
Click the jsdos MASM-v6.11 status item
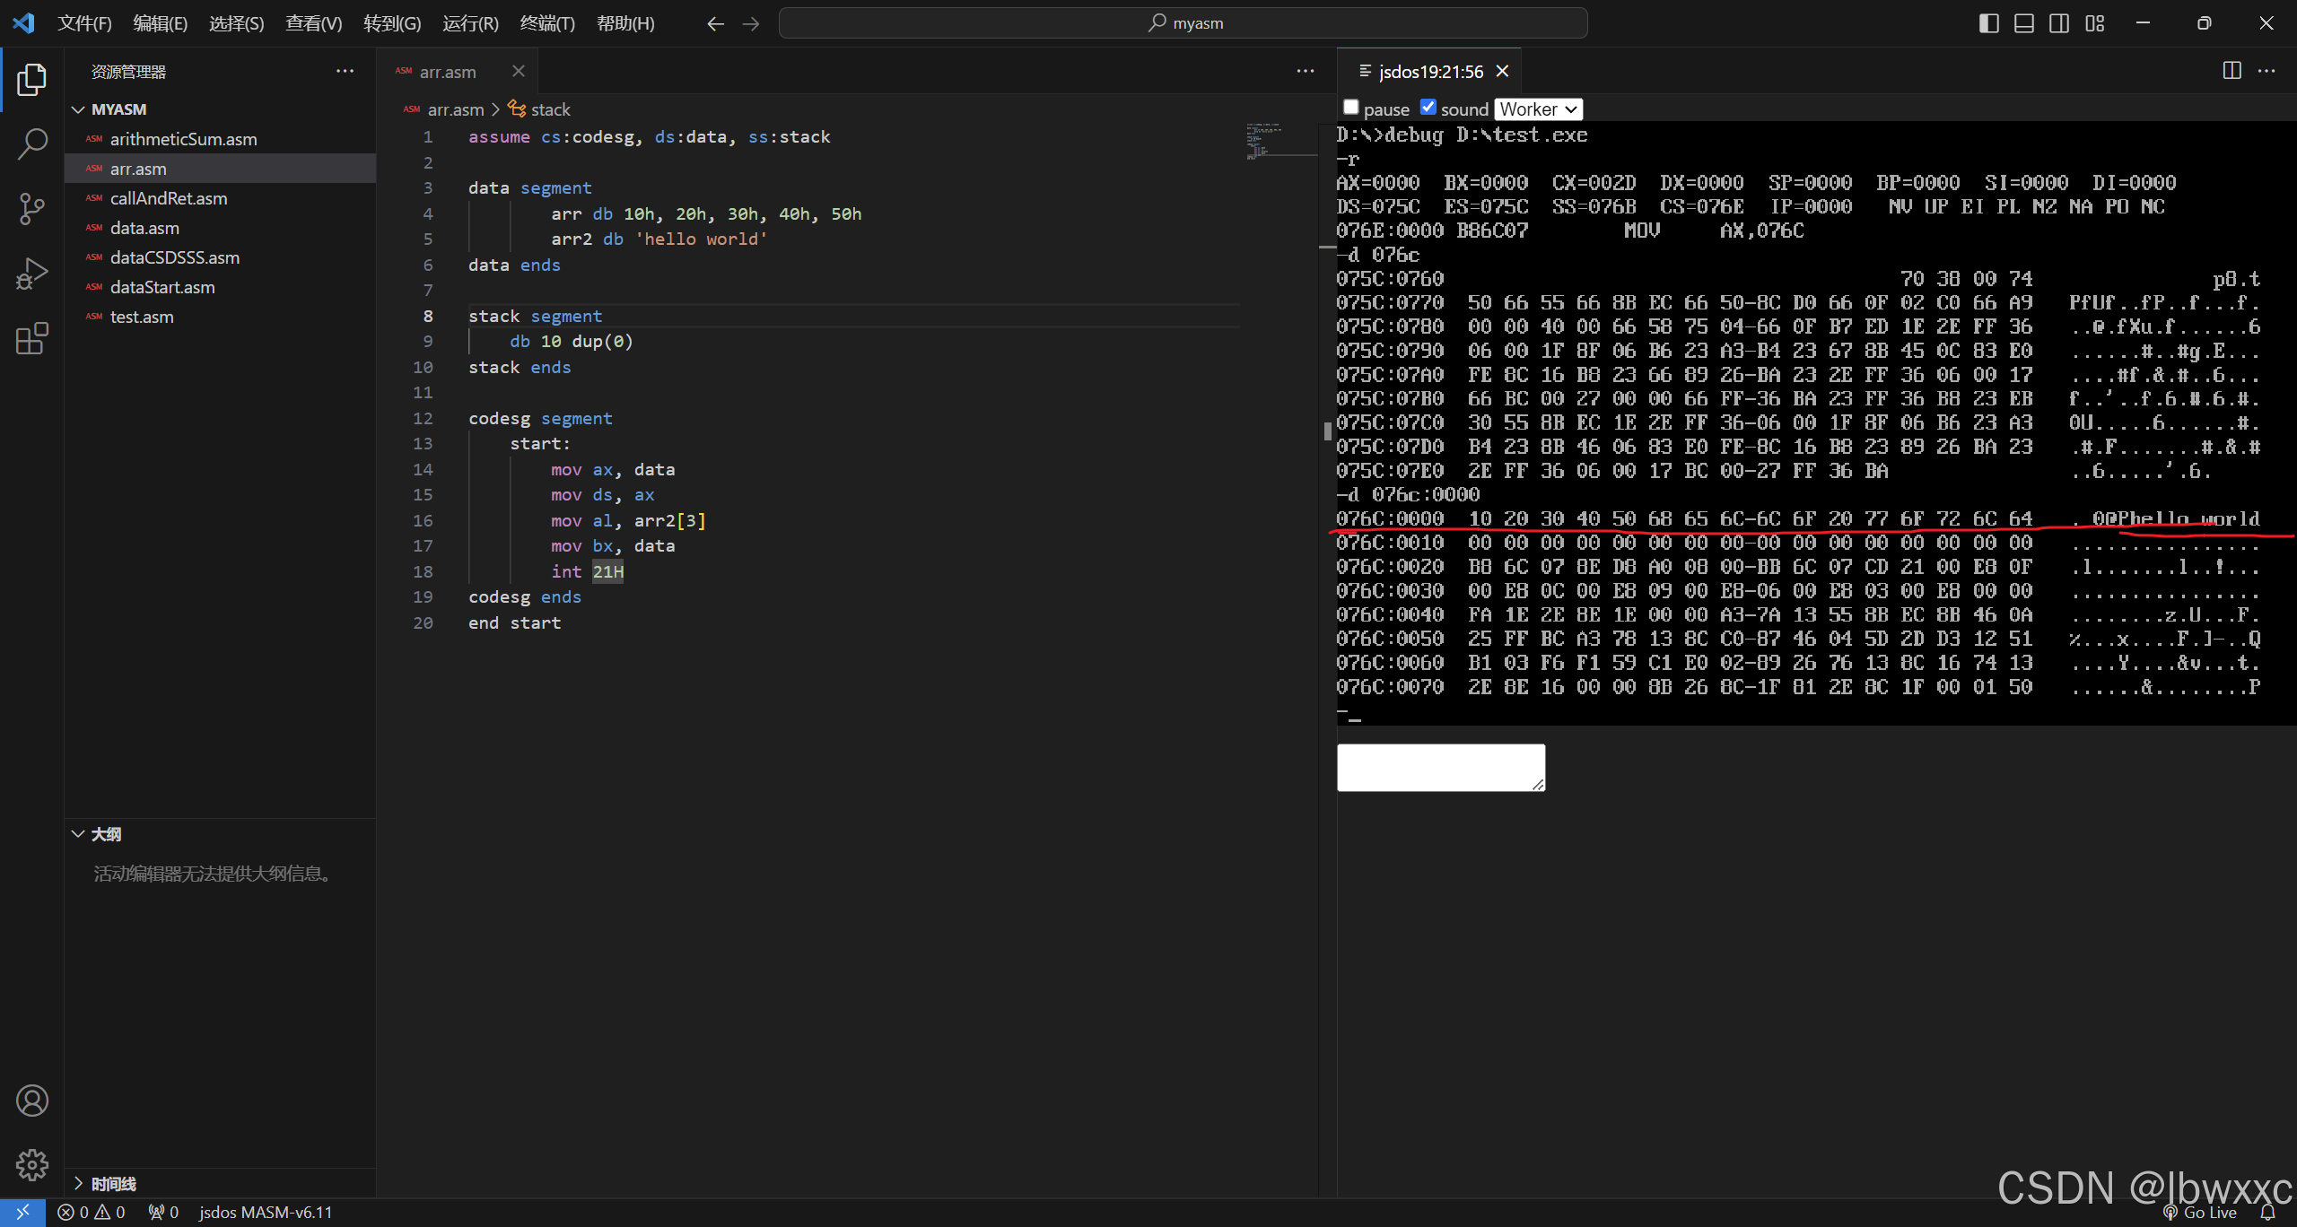point(266,1213)
